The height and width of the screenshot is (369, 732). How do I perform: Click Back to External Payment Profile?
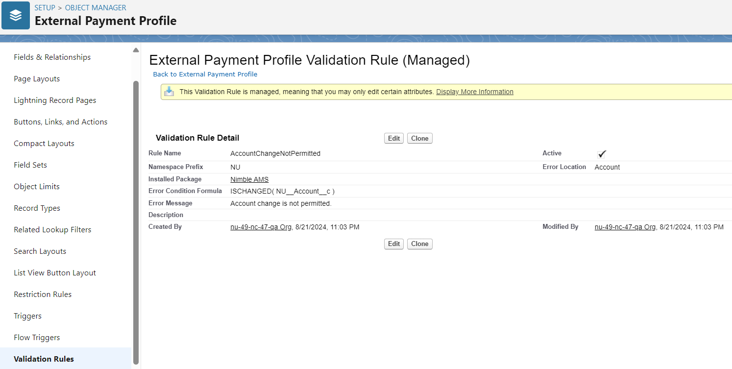pyautogui.click(x=205, y=74)
